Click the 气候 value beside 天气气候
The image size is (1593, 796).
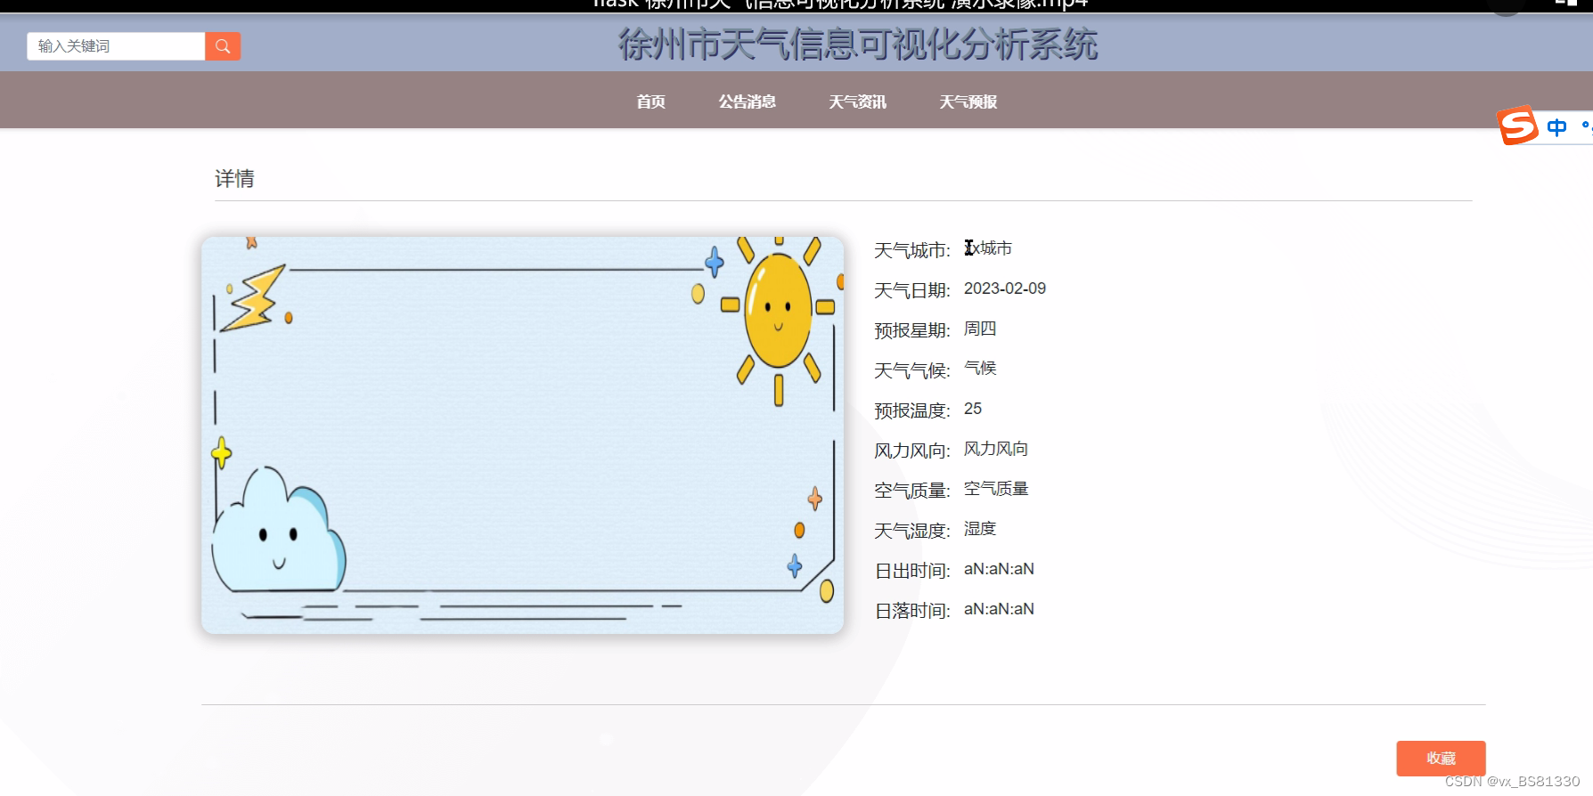click(980, 368)
